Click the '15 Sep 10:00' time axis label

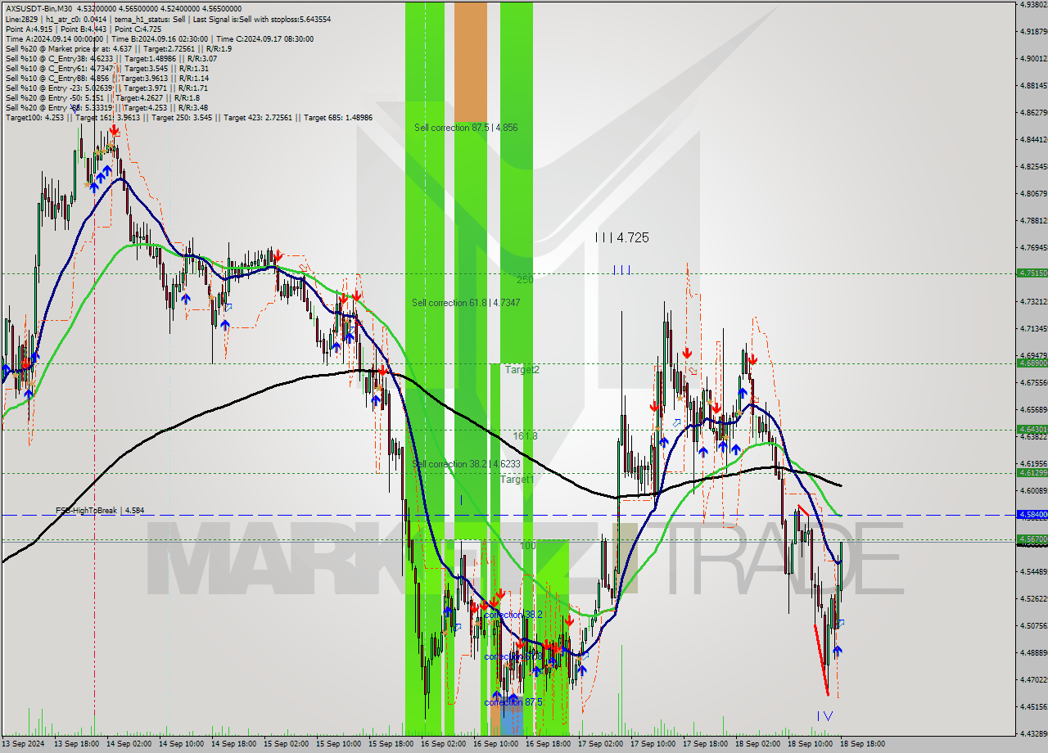[x=340, y=745]
